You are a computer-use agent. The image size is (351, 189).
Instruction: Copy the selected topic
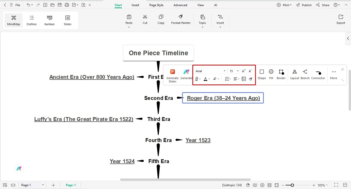pos(161,20)
